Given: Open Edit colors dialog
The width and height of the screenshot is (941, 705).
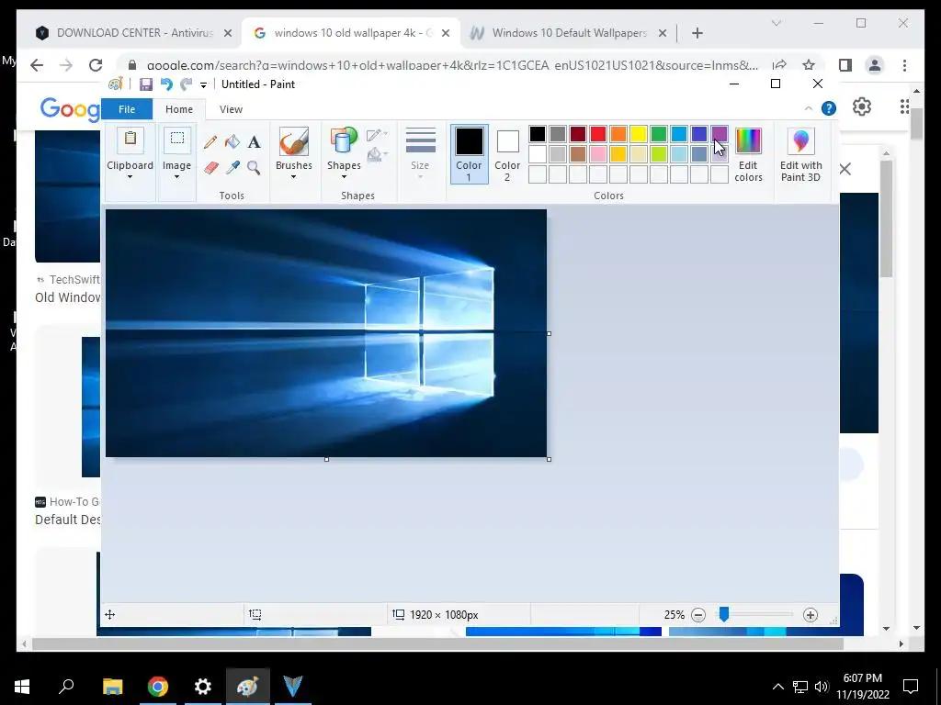Looking at the screenshot, I should 748,154.
